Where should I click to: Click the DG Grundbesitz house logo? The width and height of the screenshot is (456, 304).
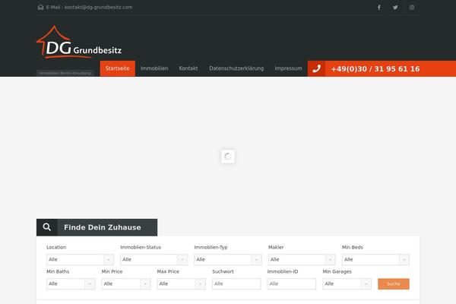[x=79, y=43]
